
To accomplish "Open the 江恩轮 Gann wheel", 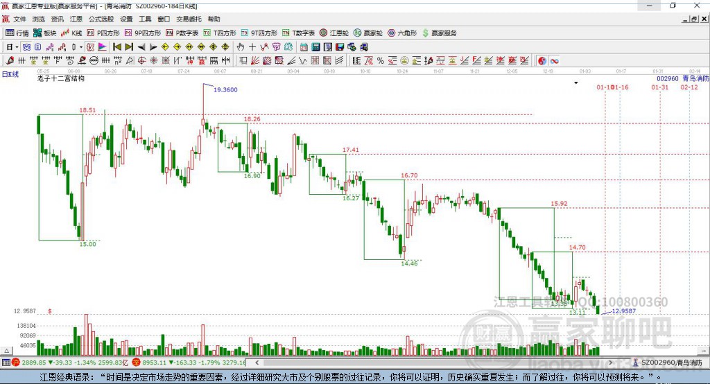I will point(334,33).
